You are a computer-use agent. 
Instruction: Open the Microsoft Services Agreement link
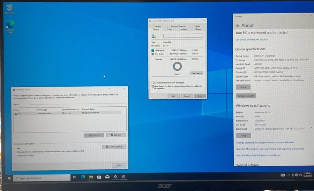270,149
